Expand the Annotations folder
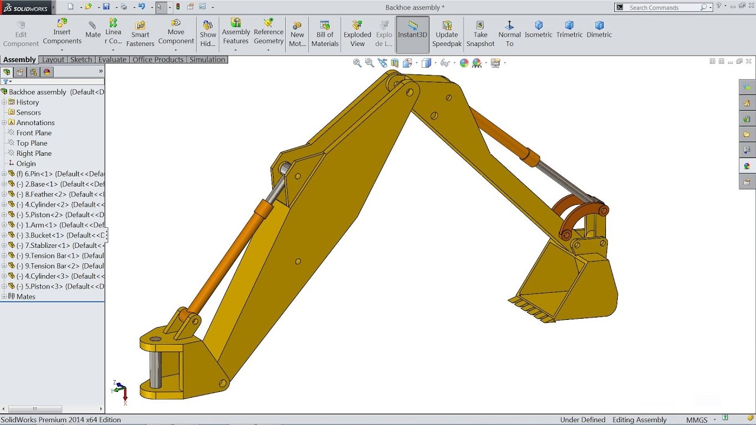756x425 pixels. click(x=5, y=122)
